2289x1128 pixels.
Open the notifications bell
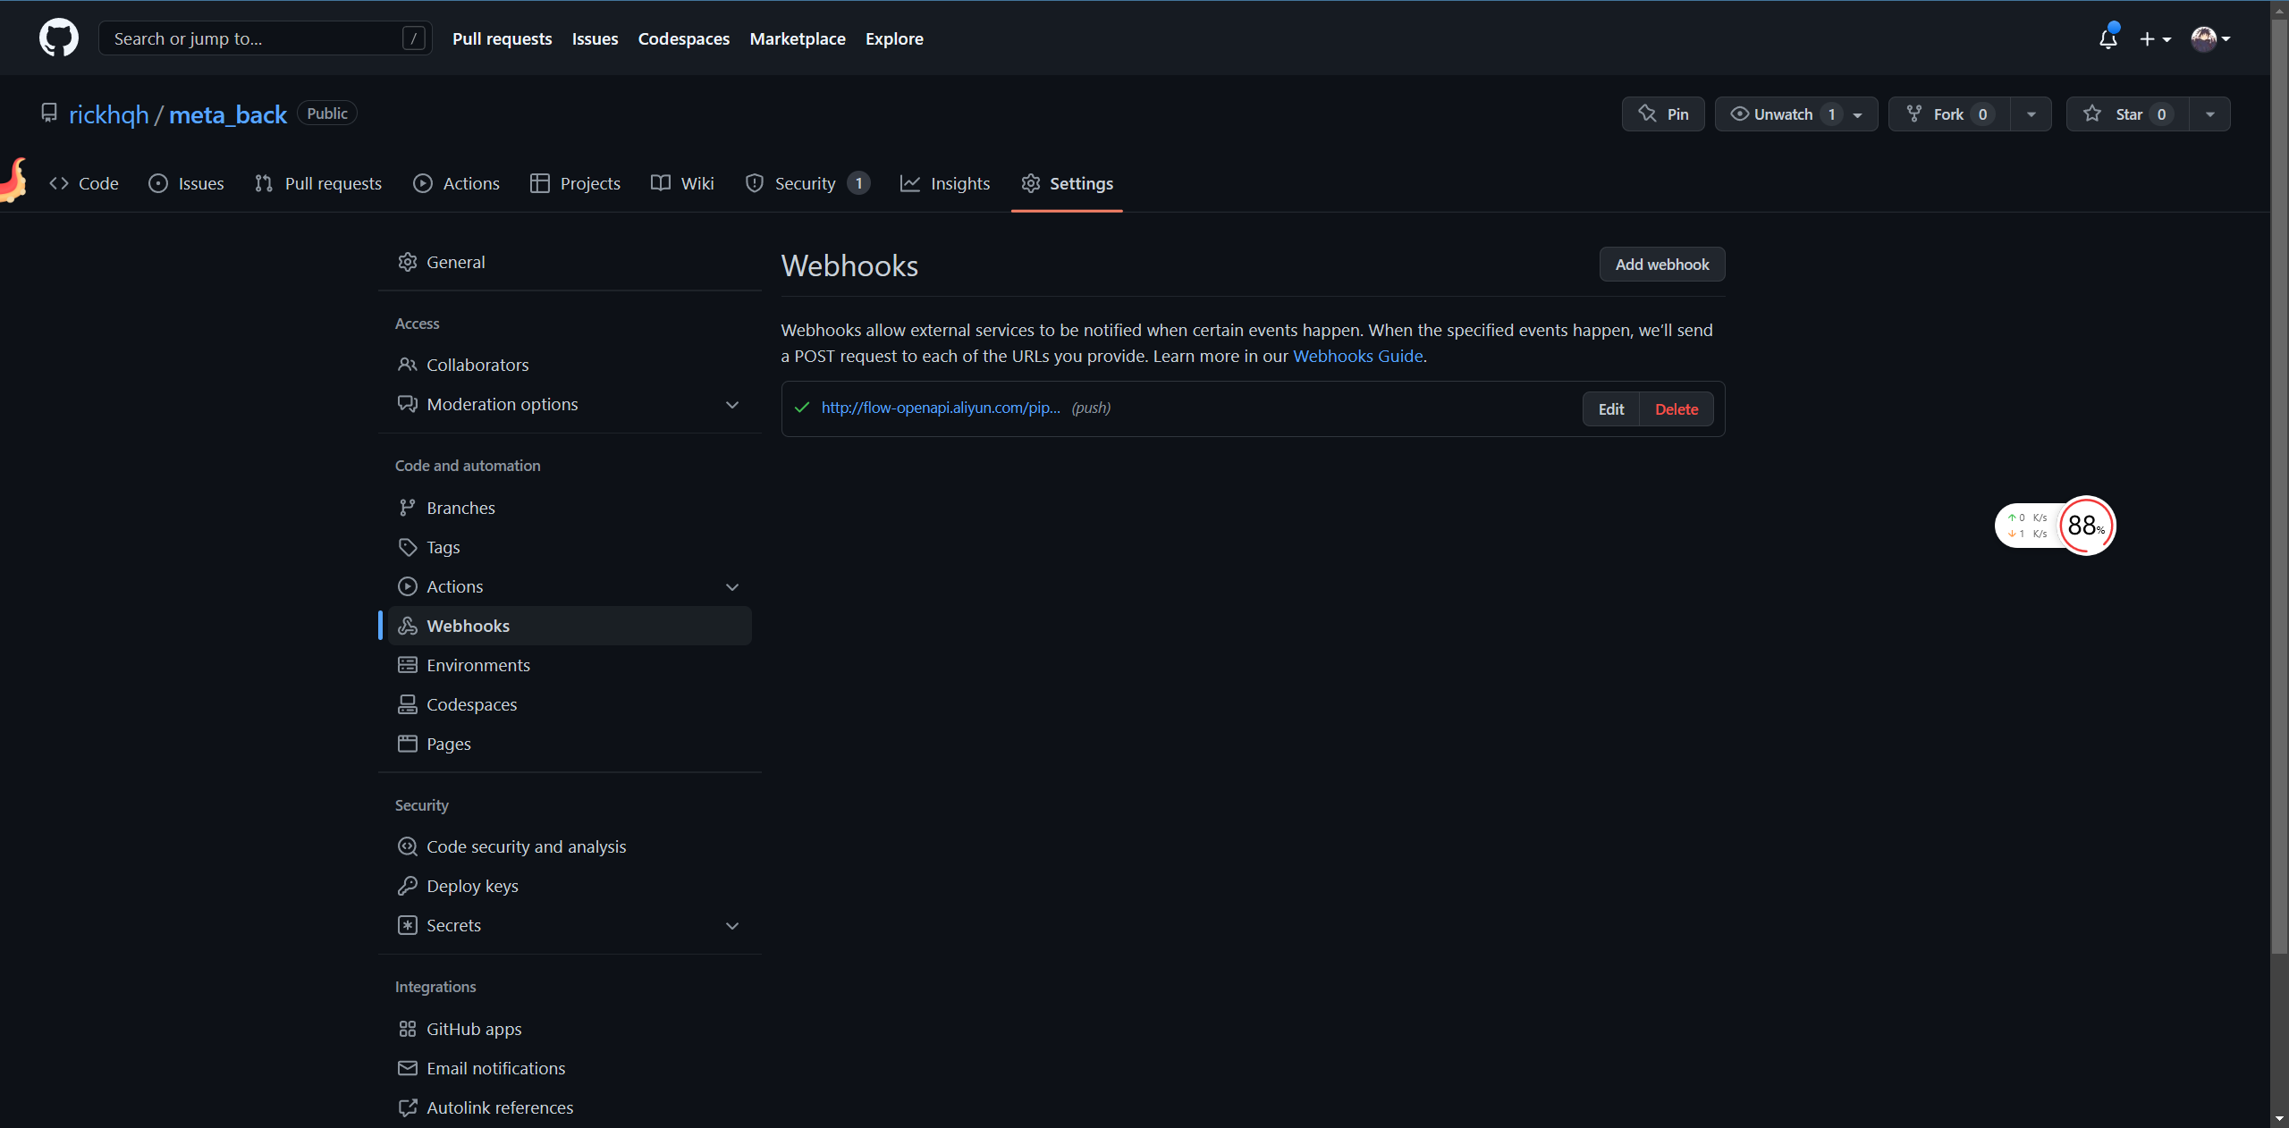[x=2108, y=38]
